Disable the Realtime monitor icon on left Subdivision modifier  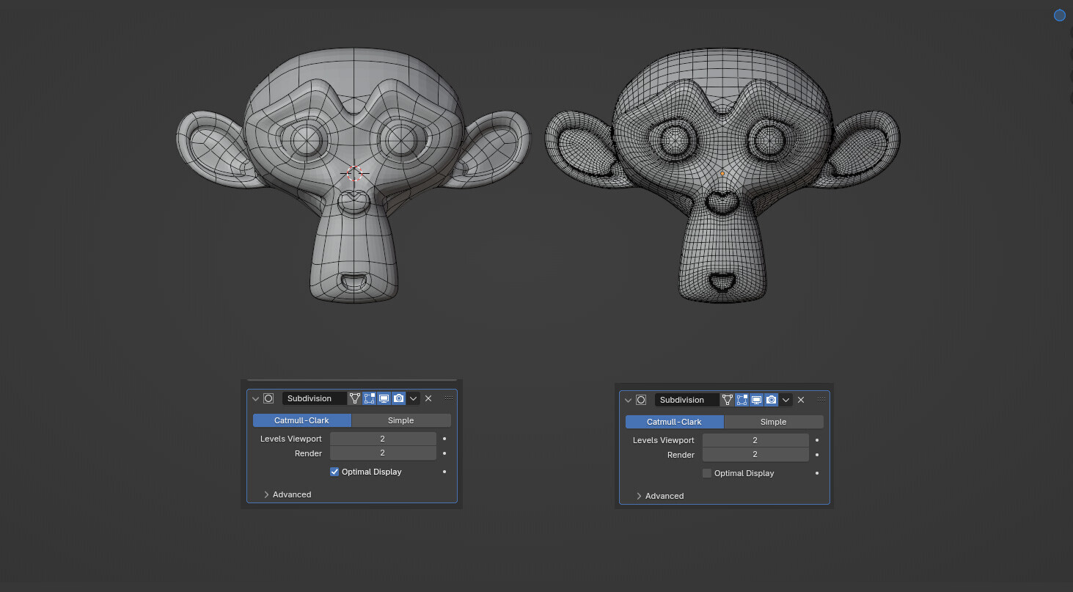[x=384, y=398]
